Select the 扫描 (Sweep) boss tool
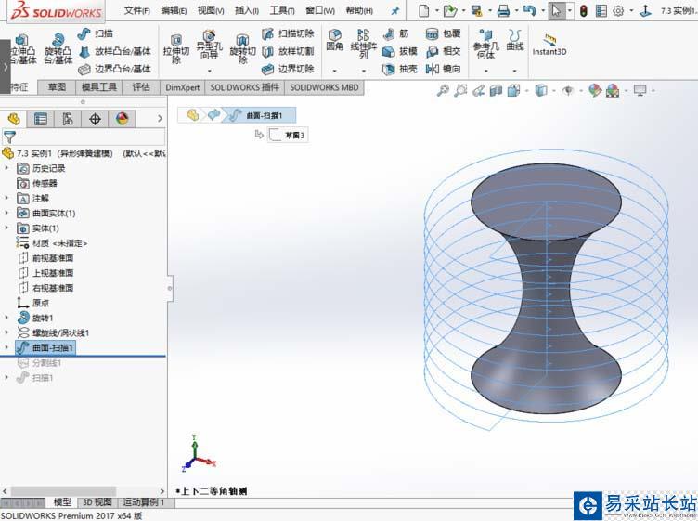 click(x=96, y=33)
